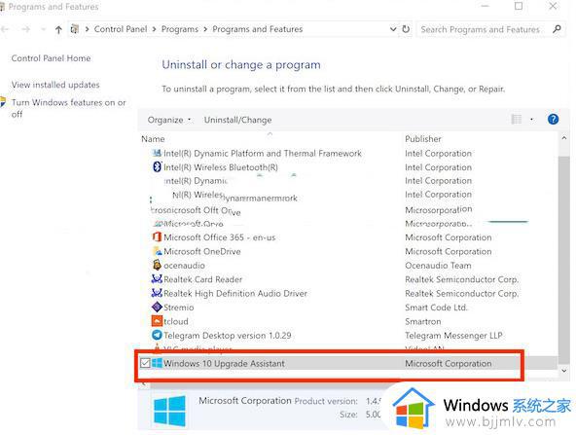The image size is (576, 435).
Task: Open View installed updates link
Action: click(55, 85)
